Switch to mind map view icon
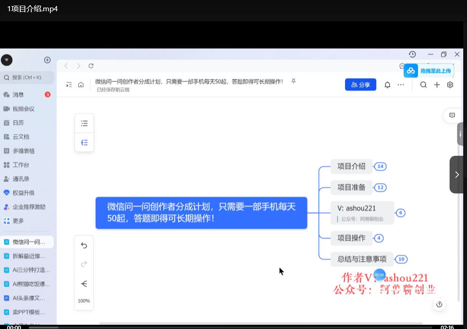467x329 pixels. point(84,143)
